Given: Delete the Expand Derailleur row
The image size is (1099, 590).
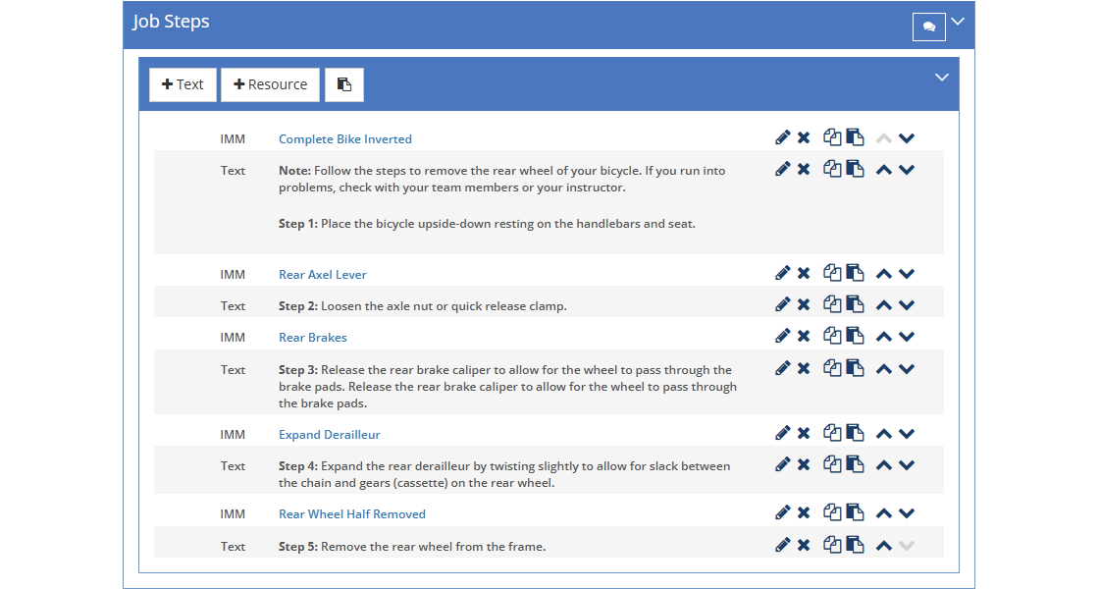Looking at the screenshot, I should pyautogui.click(x=804, y=433).
